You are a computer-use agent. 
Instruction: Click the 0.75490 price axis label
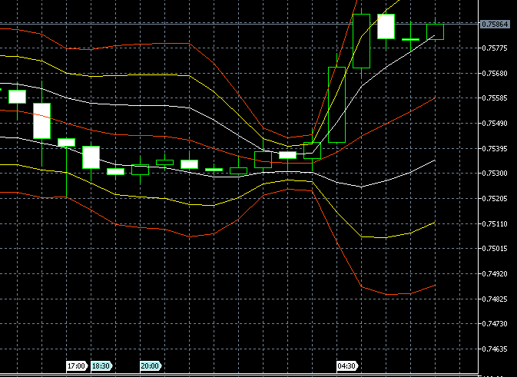(495, 124)
